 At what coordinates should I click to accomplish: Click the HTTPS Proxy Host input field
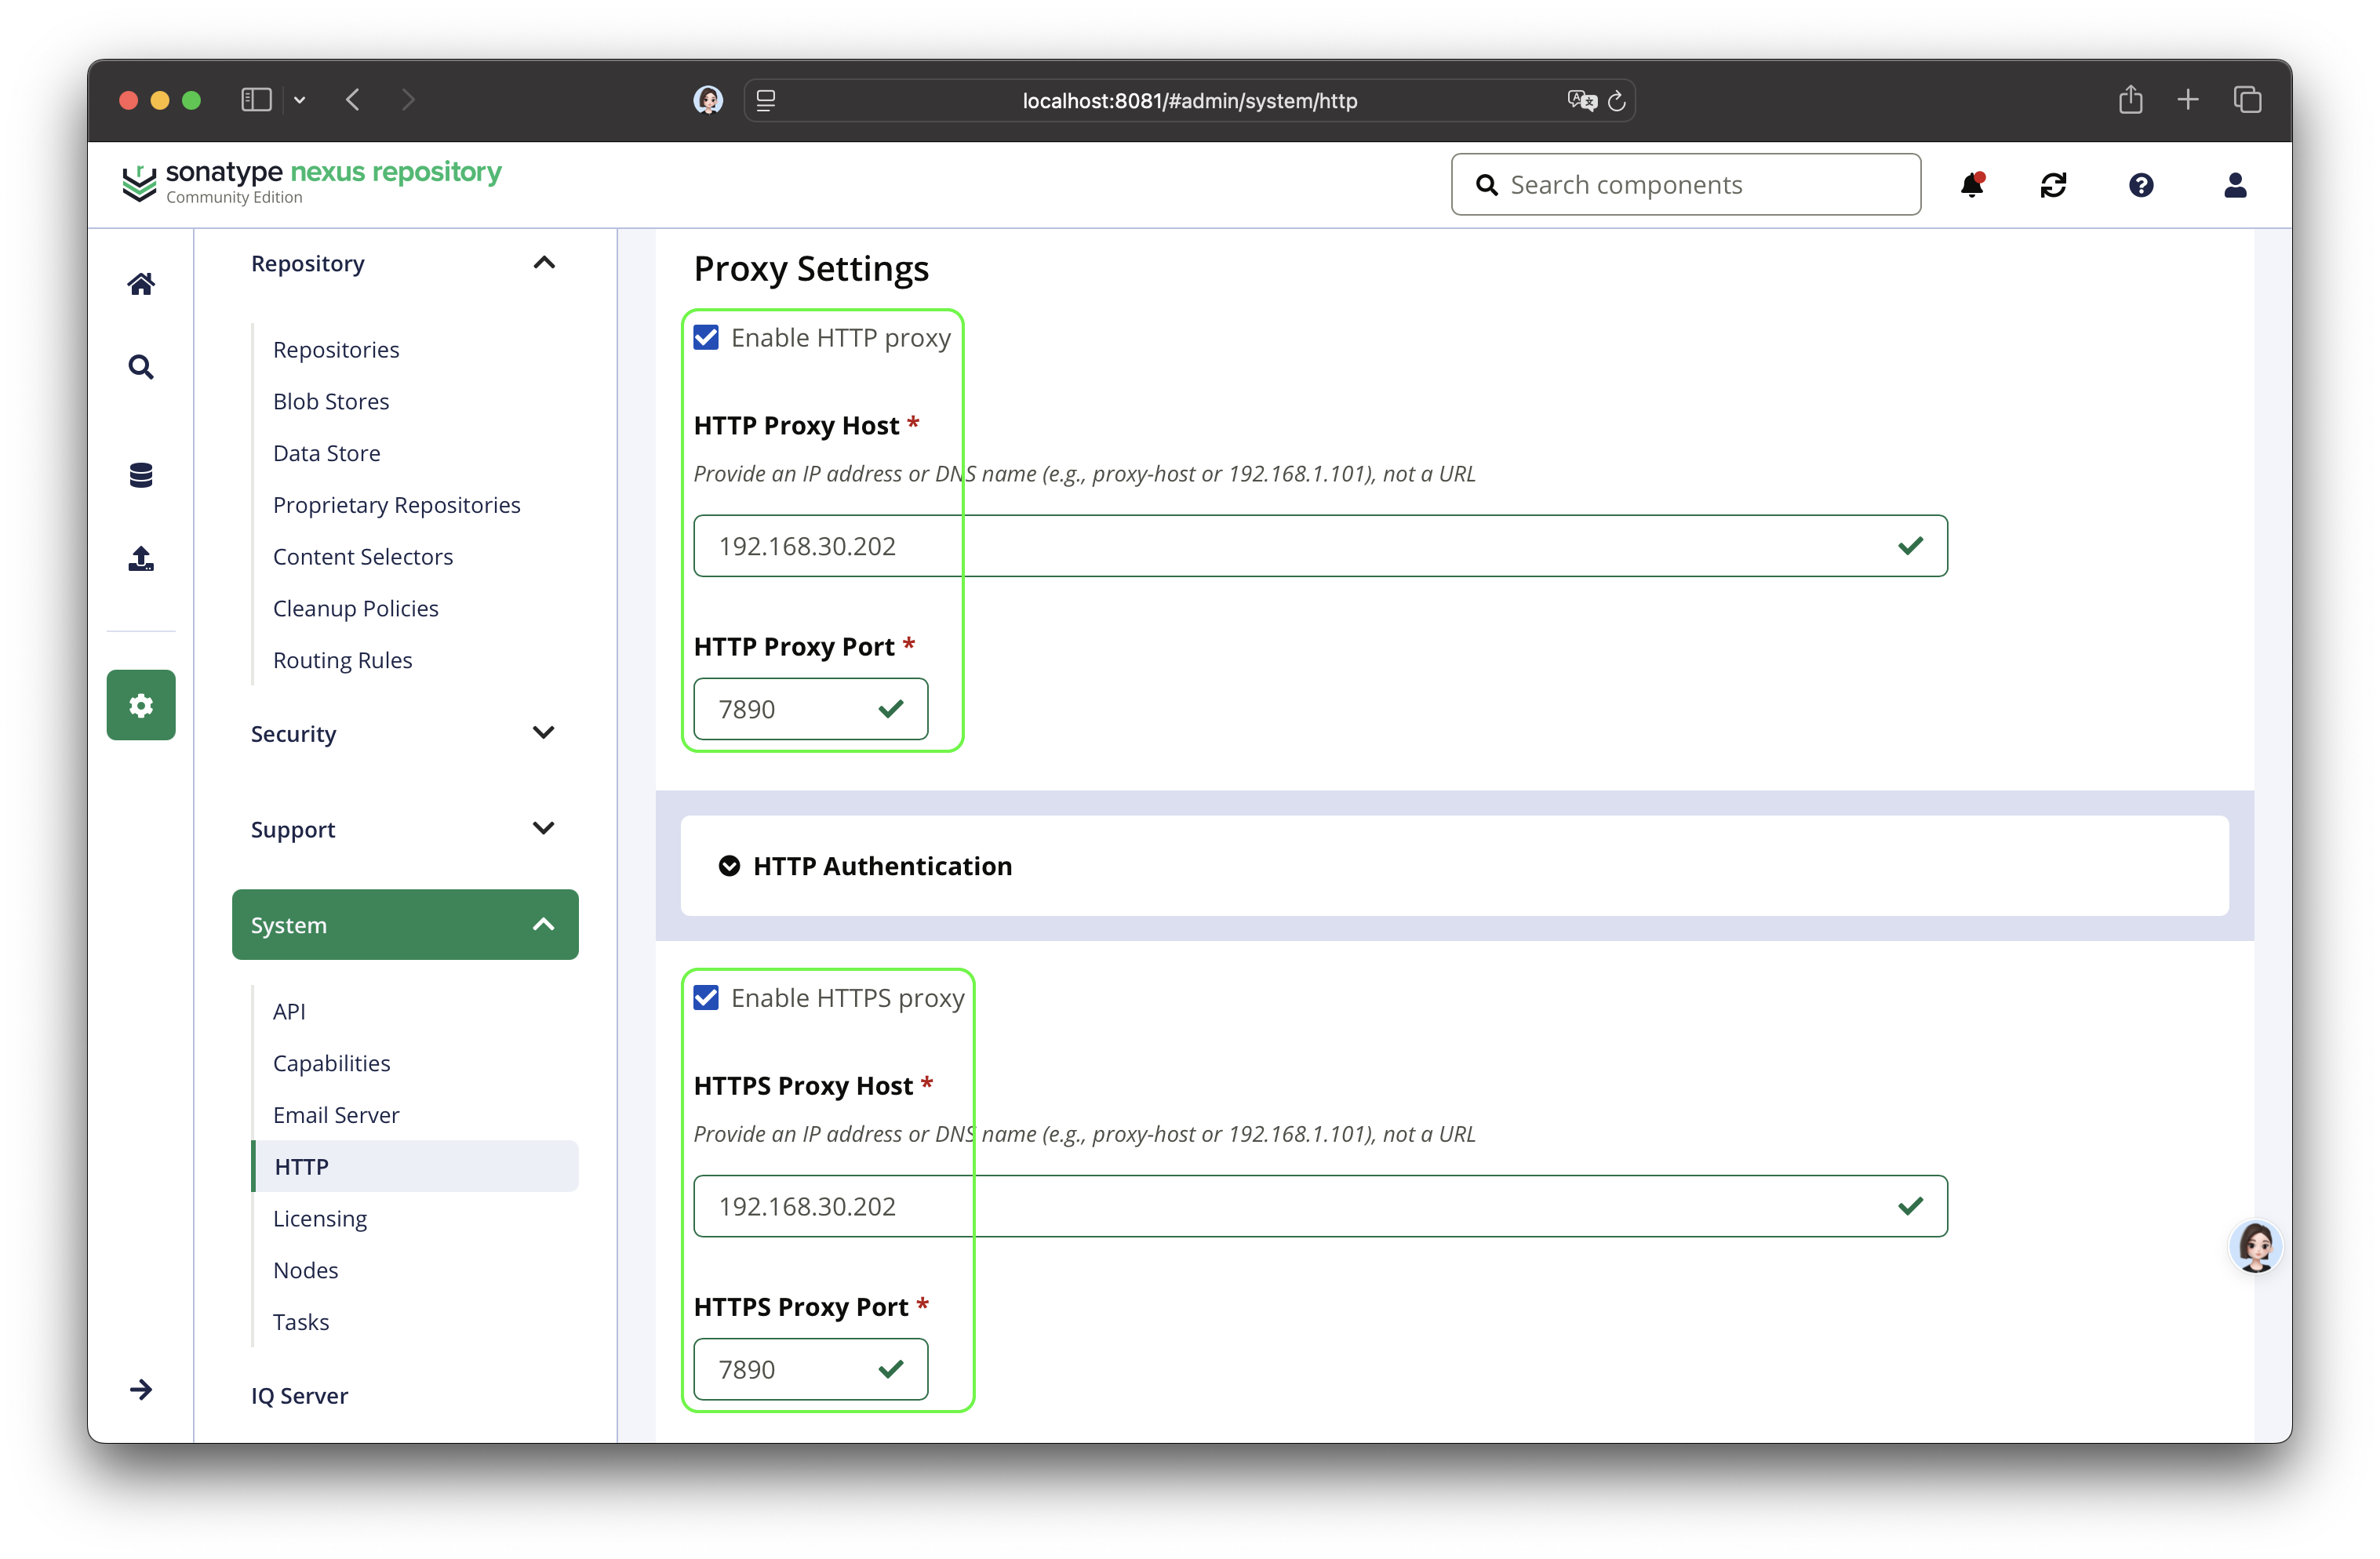click(x=1320, y=1206)
